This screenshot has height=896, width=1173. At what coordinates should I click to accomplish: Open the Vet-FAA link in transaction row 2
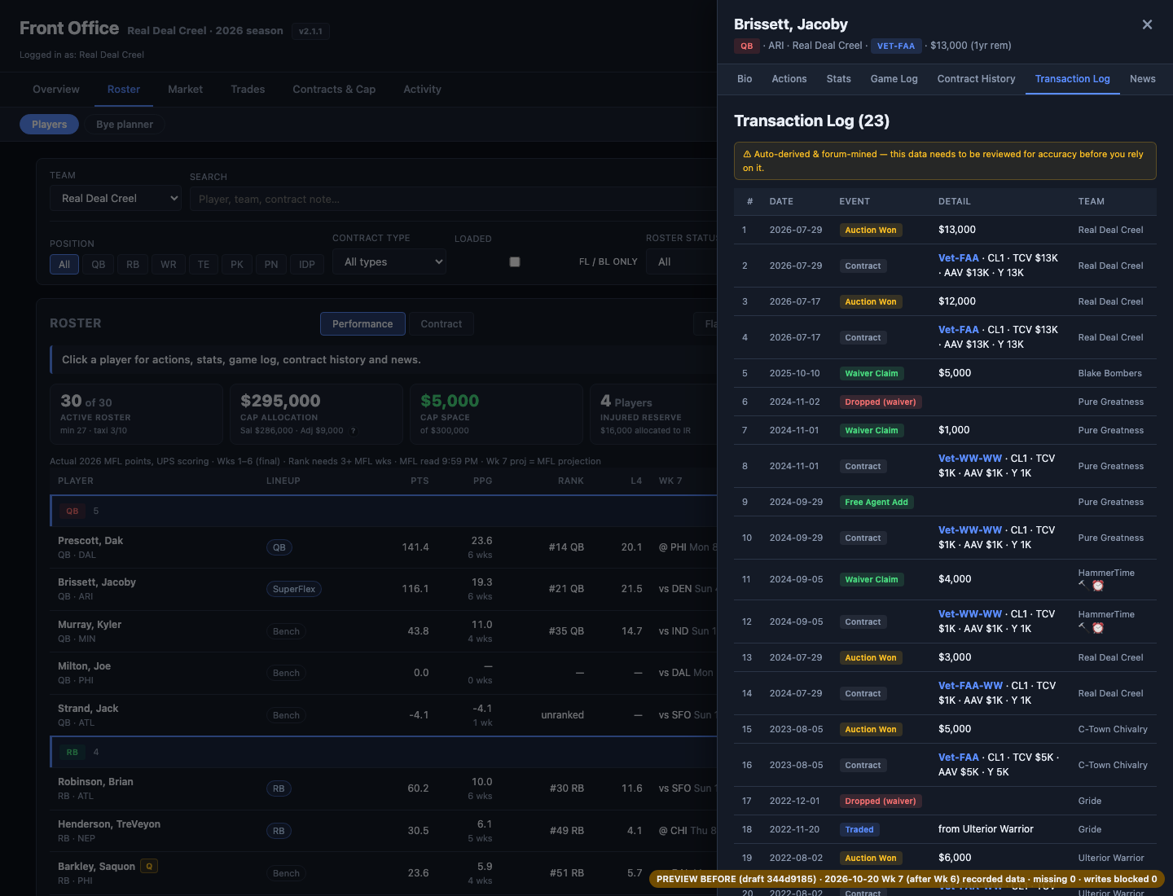959,258
